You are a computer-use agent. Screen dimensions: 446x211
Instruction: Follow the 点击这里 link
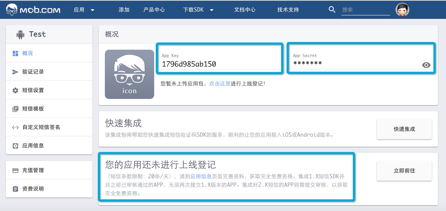click(x=220, y=84)
